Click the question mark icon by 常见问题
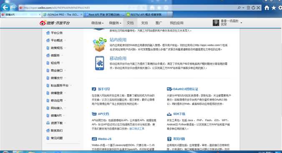Screen dimensions: 282x153 pos(169,139)
